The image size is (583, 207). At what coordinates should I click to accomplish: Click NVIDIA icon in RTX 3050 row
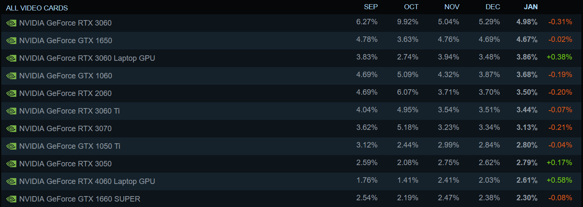[x=11, y=164]
